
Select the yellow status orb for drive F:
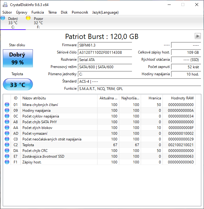point(28,18)
